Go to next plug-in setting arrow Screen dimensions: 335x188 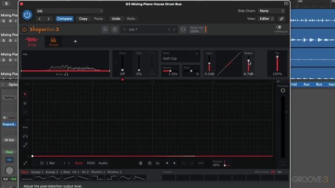49,19
